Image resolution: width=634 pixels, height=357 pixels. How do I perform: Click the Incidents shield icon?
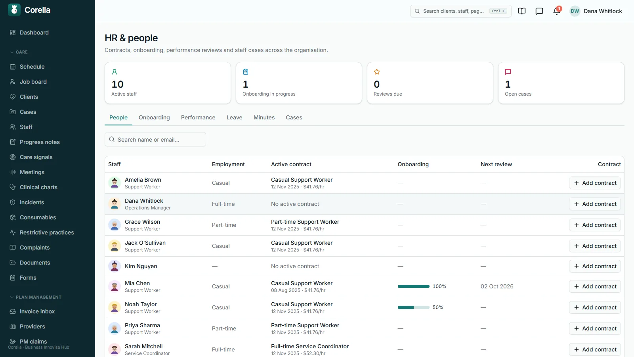13,202
